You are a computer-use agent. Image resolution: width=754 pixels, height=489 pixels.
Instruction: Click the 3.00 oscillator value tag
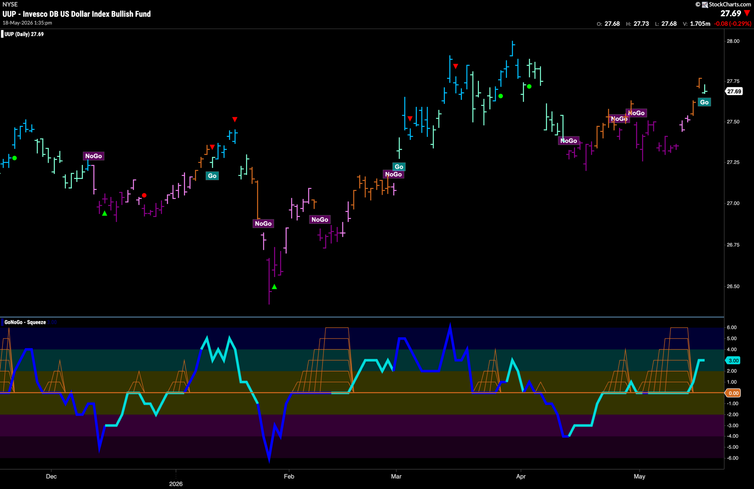point(733,360)
